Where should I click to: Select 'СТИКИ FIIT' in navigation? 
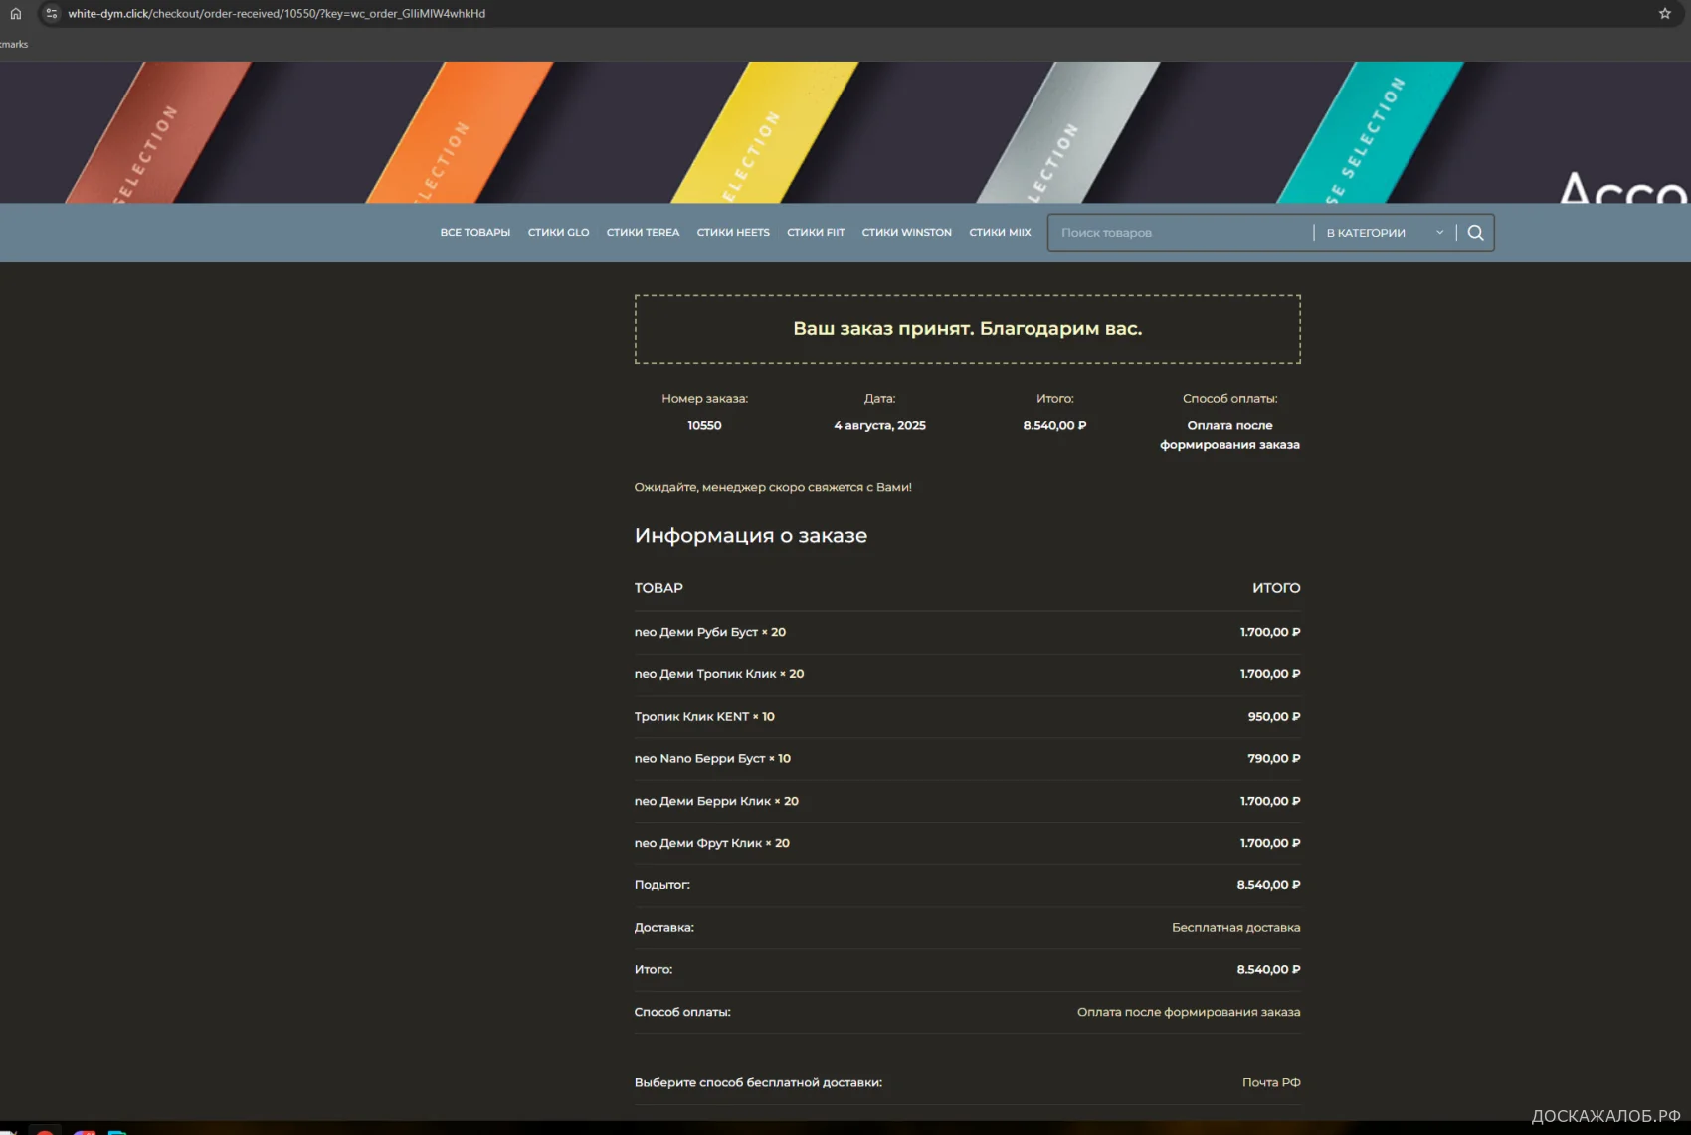pos(815,233)
